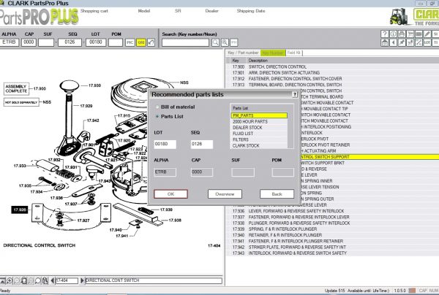Click the left-arrow back icon in top toolbar
439x295 pixels.
tap(393, 42)
